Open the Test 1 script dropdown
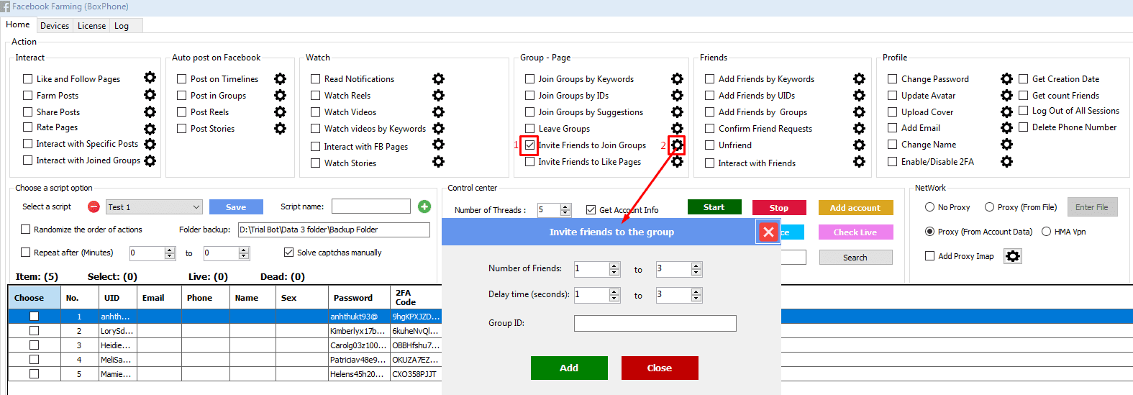This screenshot has width=1133, height=395. tap(154, 207)
